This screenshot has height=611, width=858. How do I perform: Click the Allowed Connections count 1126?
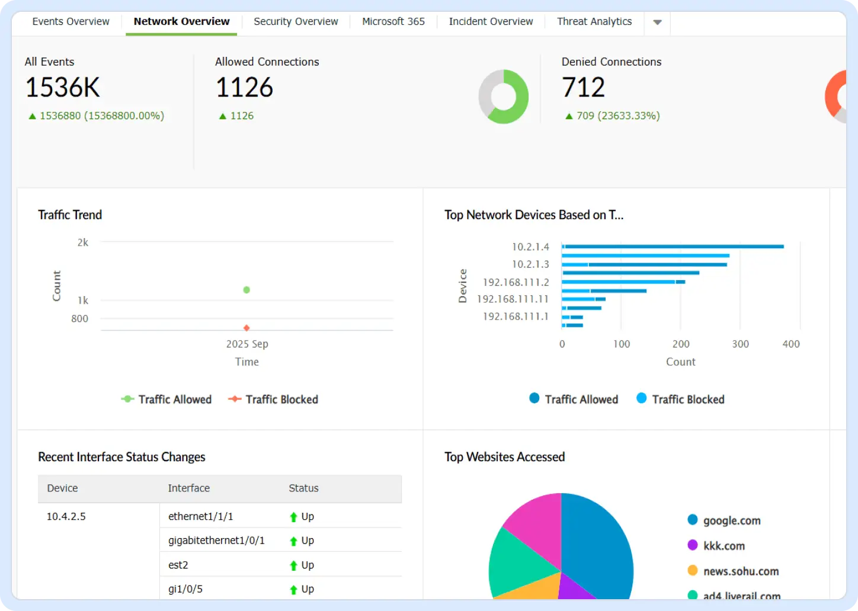(244, 88)
